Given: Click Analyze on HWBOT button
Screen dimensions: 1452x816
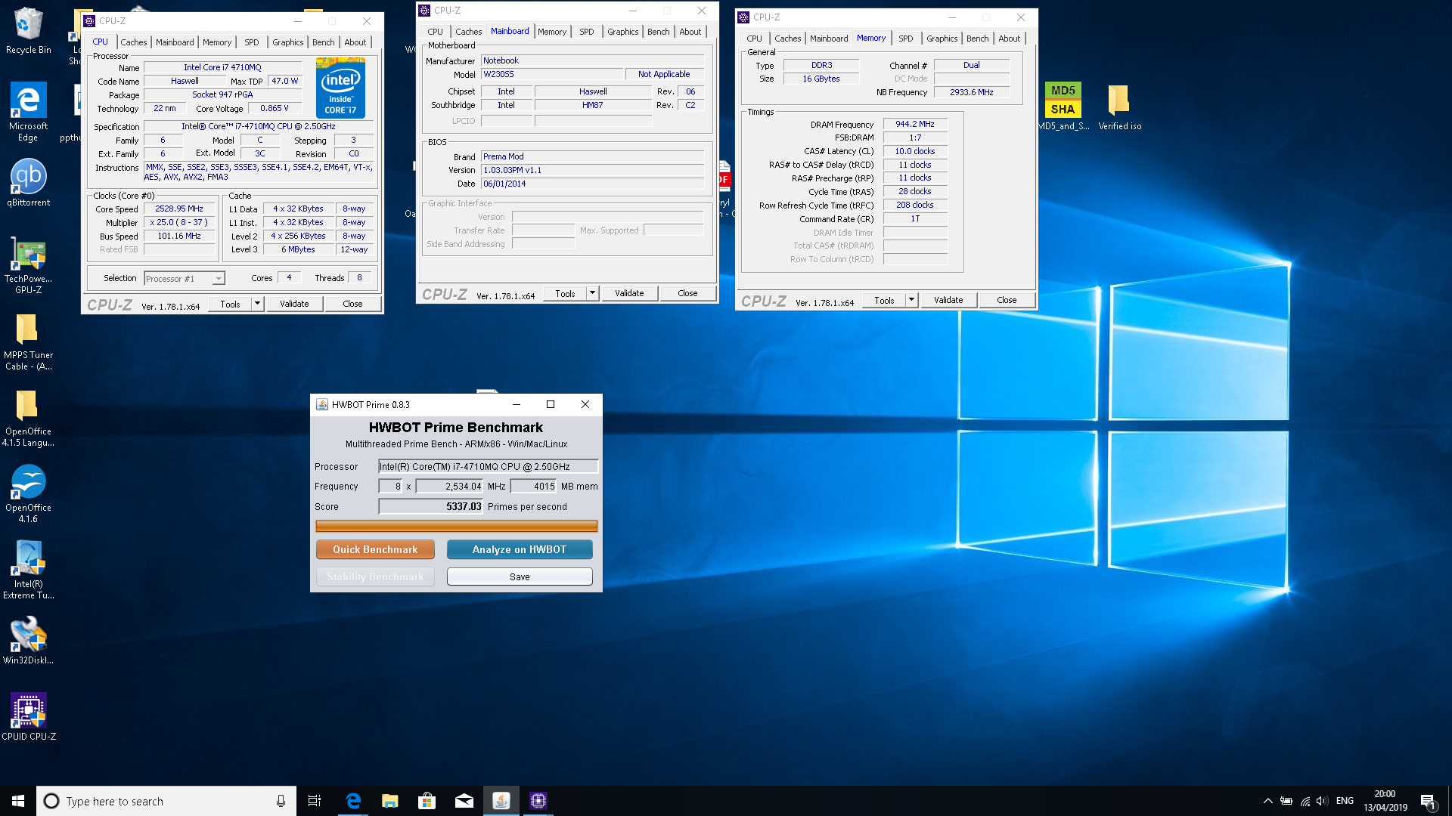Looking at the screenshot, I should 520,549.
